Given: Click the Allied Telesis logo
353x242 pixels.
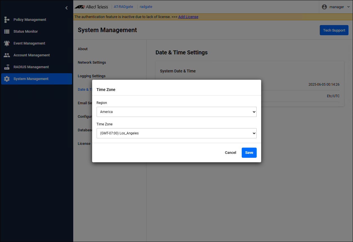Looking at the screenshot, I should click(x=91, y=7).
